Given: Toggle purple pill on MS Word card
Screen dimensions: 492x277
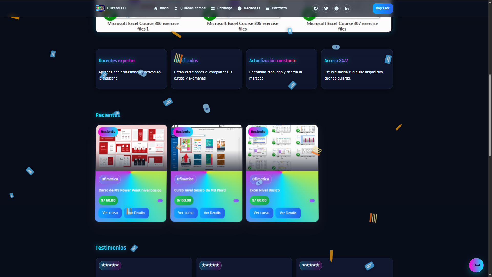Looking at the screenshot, I should (236, 201).
